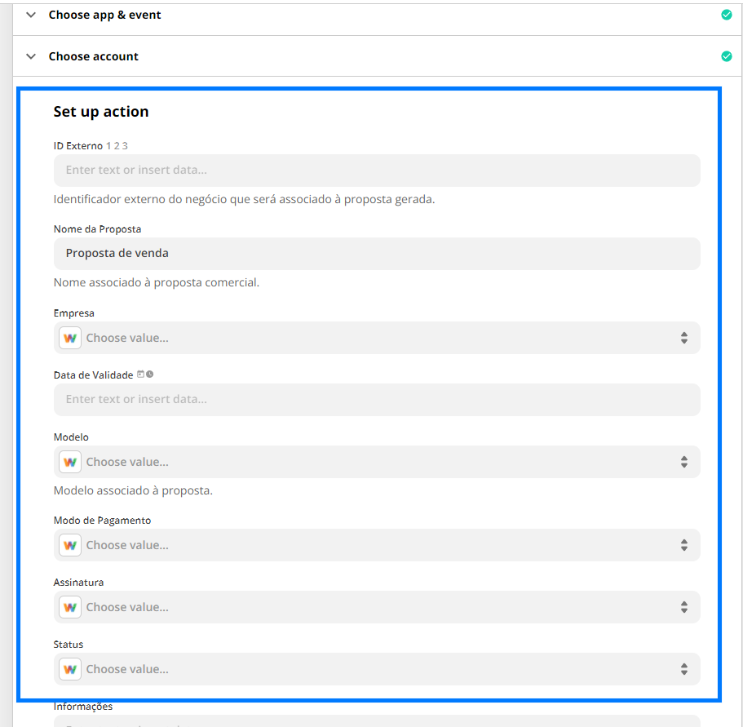
Task: Click the app icon in Assinatura field
Action: 69,607
